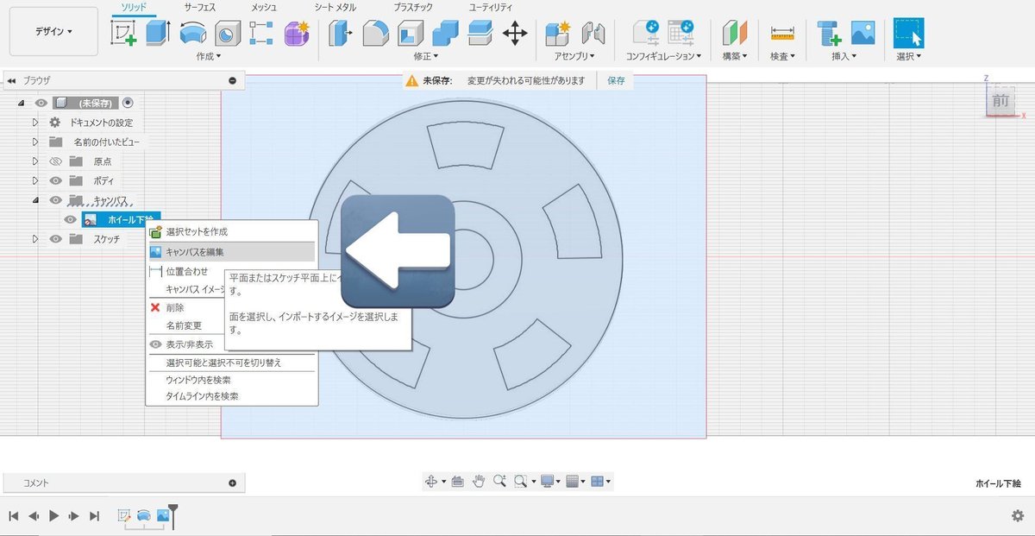Click the second feature icon in the timeline
This screenshot has width=1035, height=536.
pyautogui.click(x=144, y=515)
